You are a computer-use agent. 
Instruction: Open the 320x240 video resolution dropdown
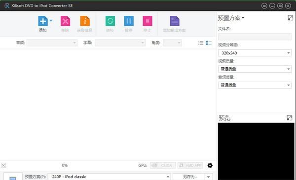pos(255,53)
